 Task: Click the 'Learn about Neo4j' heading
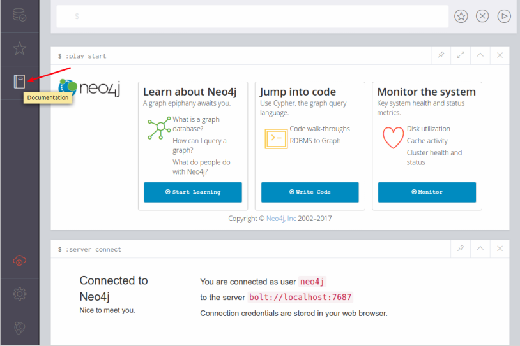pos(190,92)
